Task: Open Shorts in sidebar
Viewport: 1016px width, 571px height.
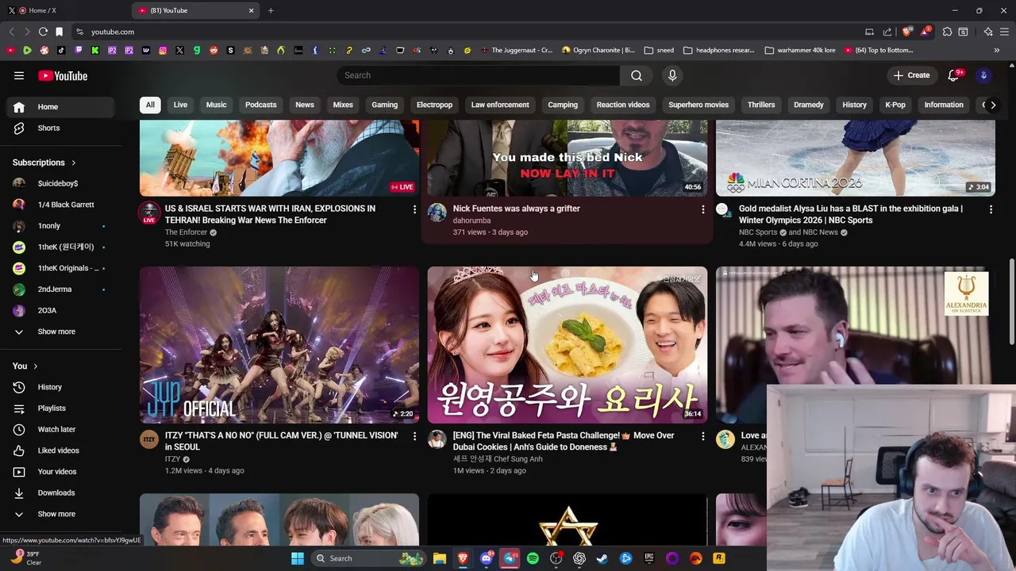Action: 60,128
